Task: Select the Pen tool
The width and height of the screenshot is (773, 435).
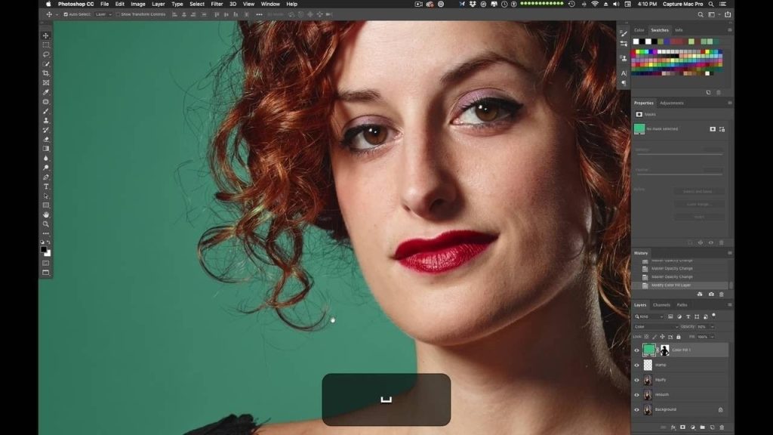Action: coord(46,177)
